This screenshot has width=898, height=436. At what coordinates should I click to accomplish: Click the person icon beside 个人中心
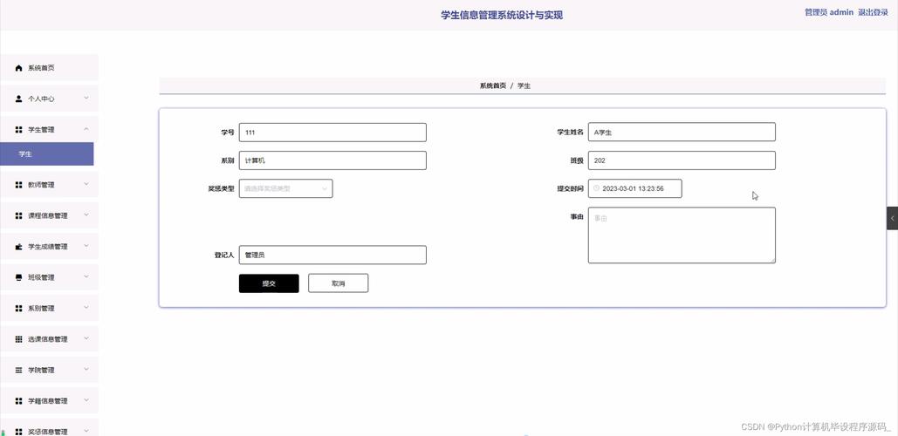[x=19, y=99]
